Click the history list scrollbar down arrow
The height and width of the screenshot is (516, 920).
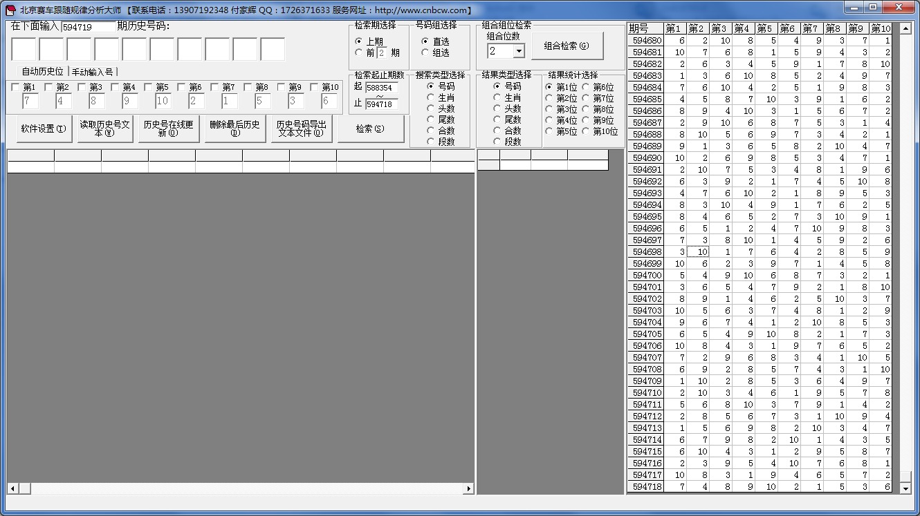[x=905, y=488]
